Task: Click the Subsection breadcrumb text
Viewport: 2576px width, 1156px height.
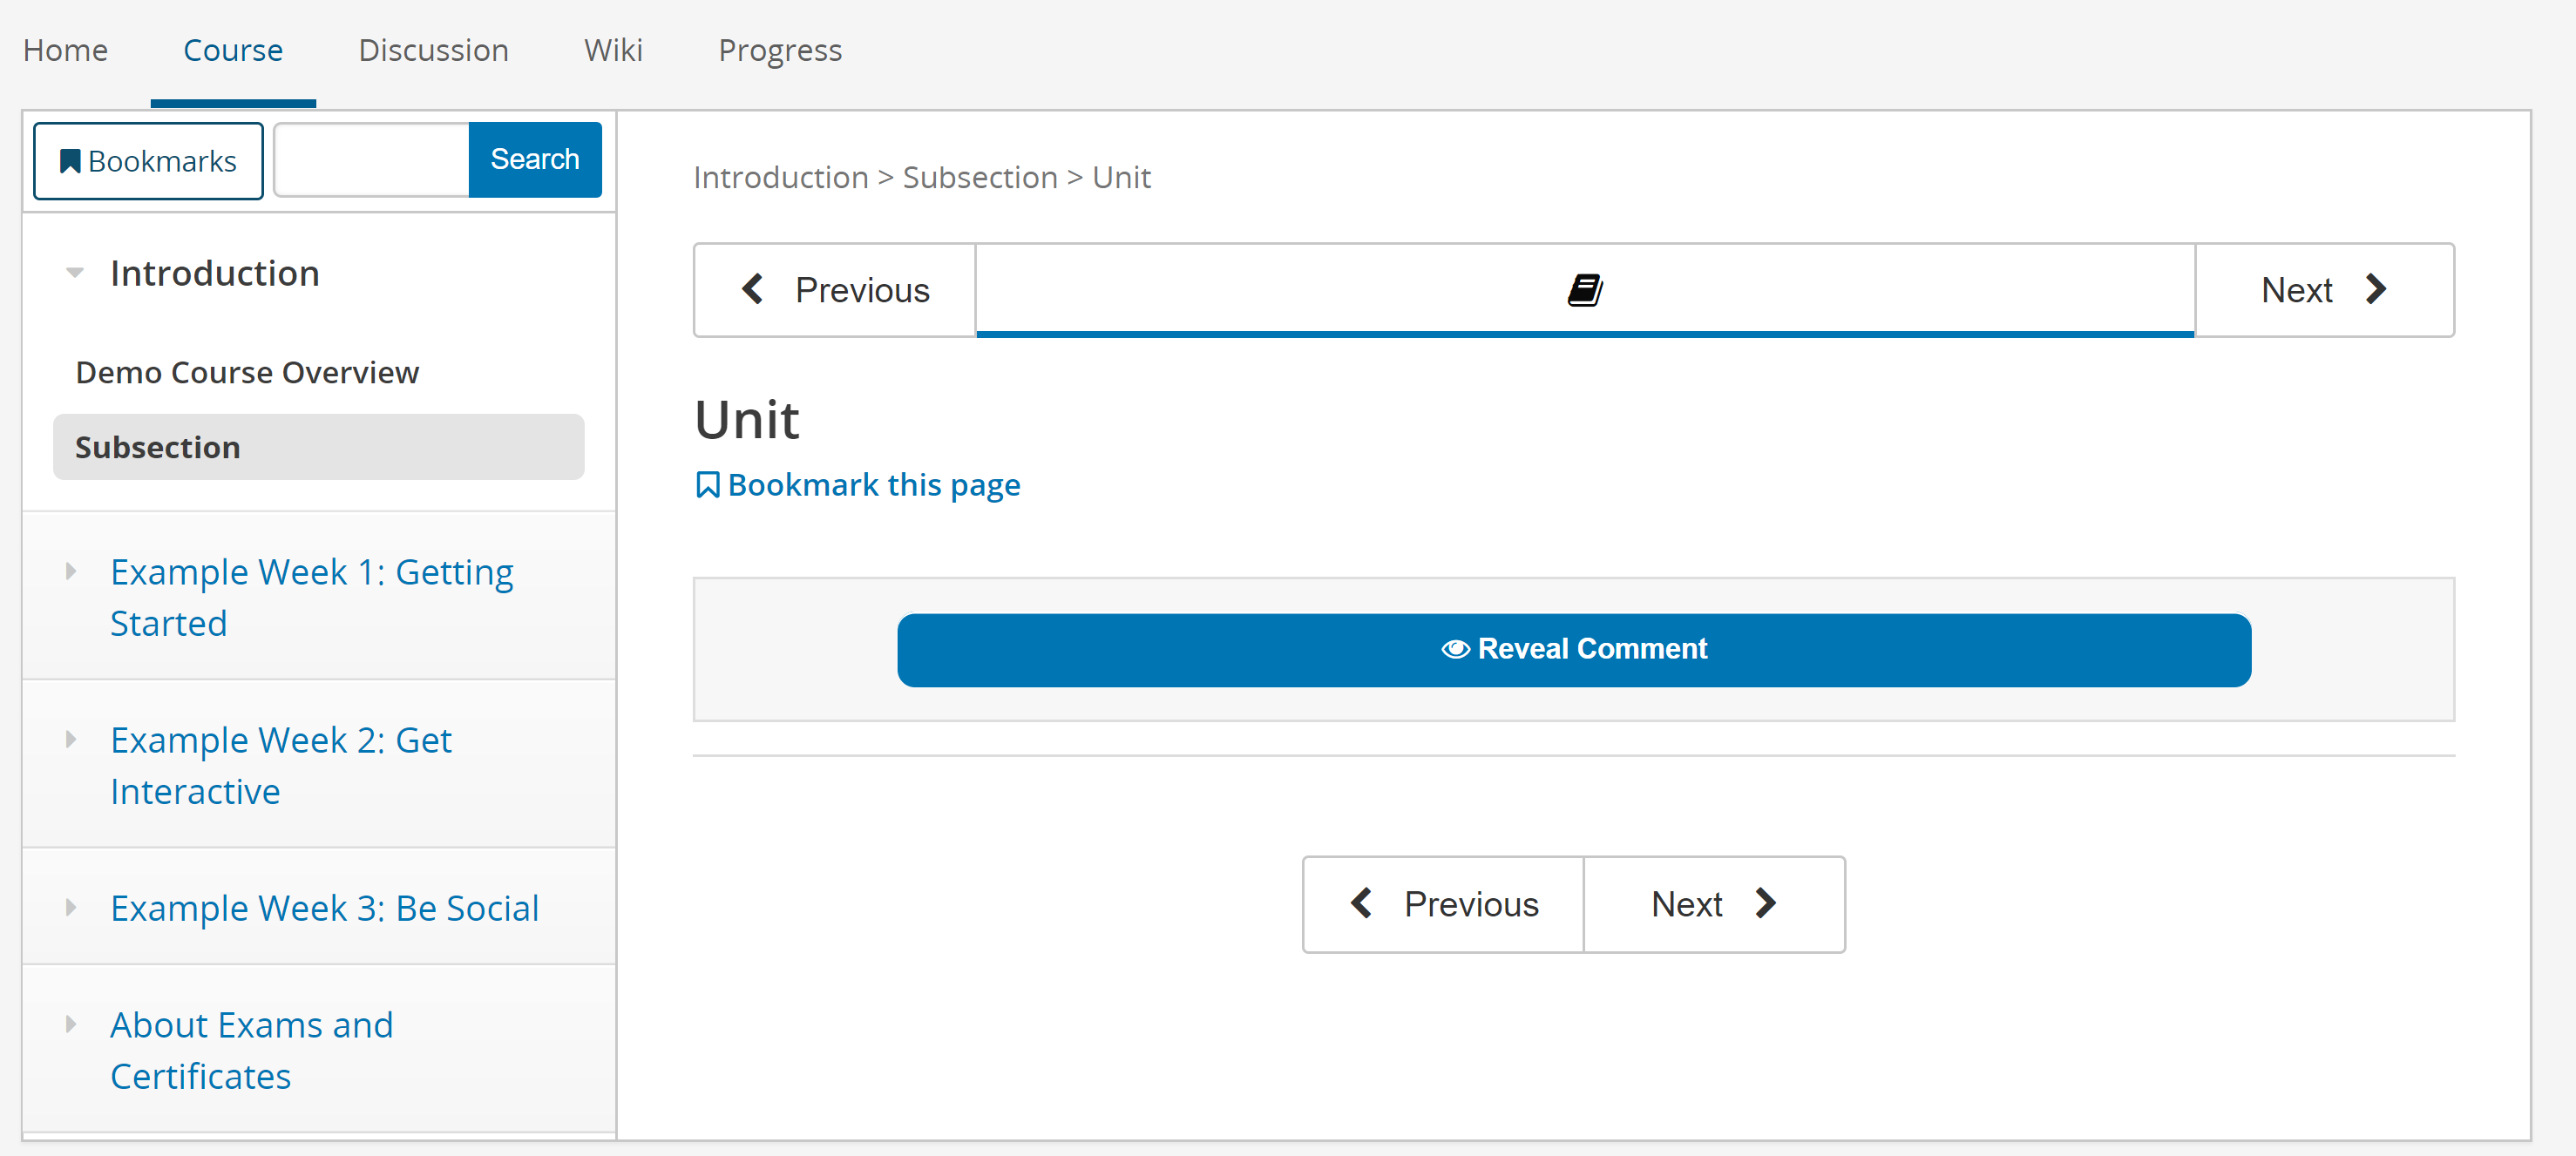Action: click(x=980, y=177)
